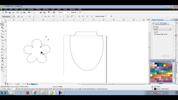Click the Export icon
This screenshot has height=100, width=178.
pyautogui.click(x=44, y=12)
